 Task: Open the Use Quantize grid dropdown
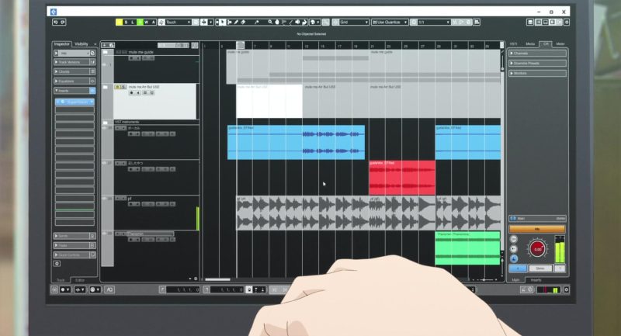coord(390,23)
